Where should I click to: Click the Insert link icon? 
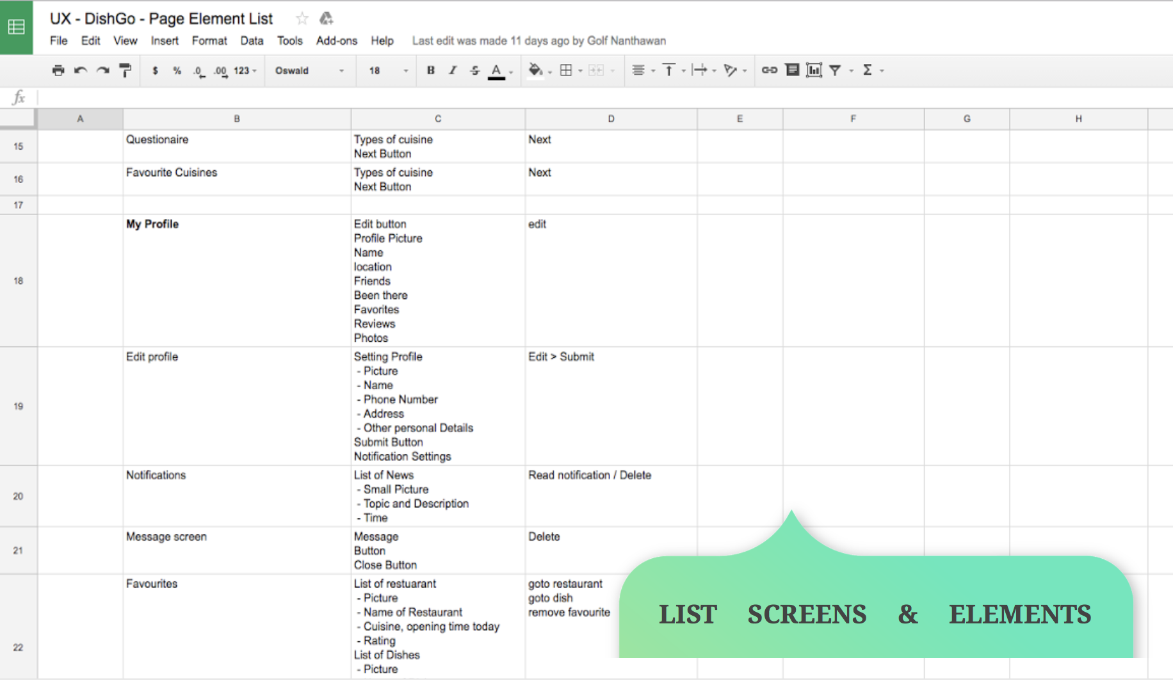pos(770,70)
